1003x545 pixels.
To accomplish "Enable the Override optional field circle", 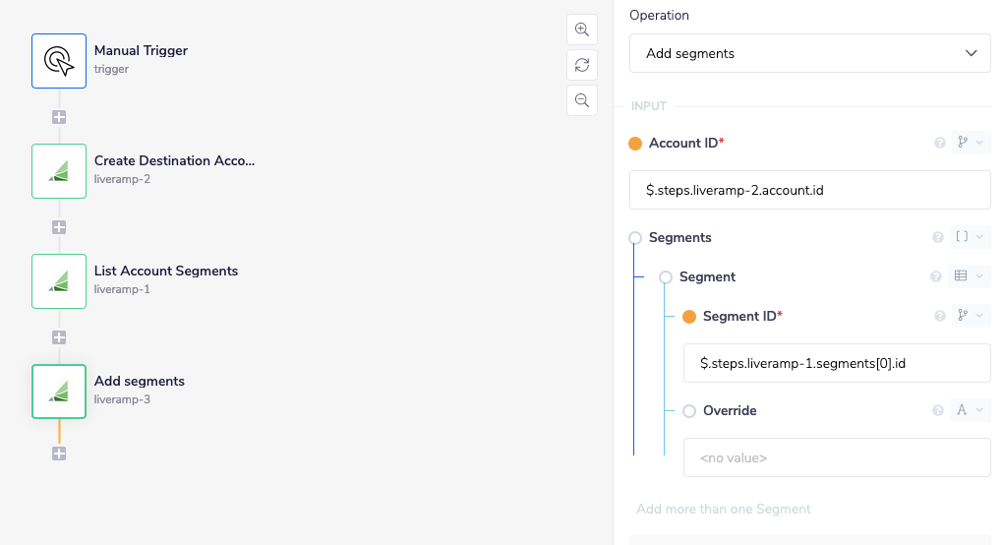I will click(x=689, y=411).
